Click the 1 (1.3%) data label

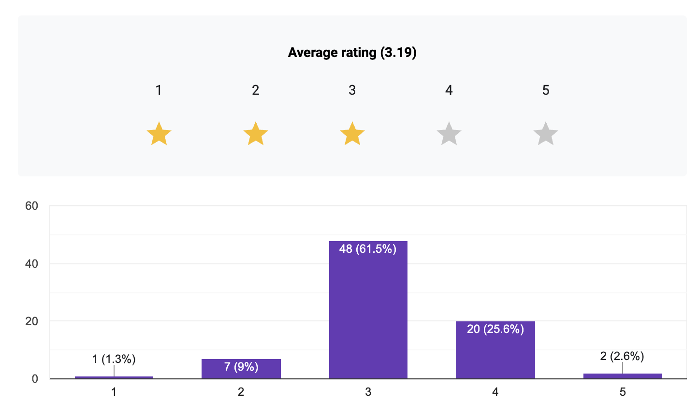tap(114, 359)
